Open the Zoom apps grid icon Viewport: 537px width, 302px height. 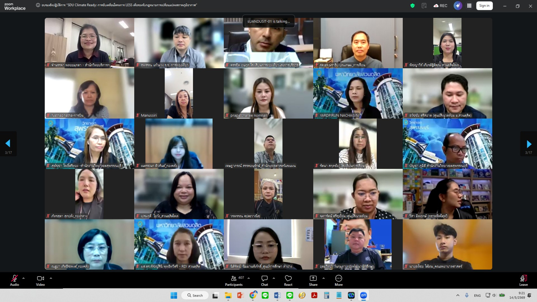469,6
